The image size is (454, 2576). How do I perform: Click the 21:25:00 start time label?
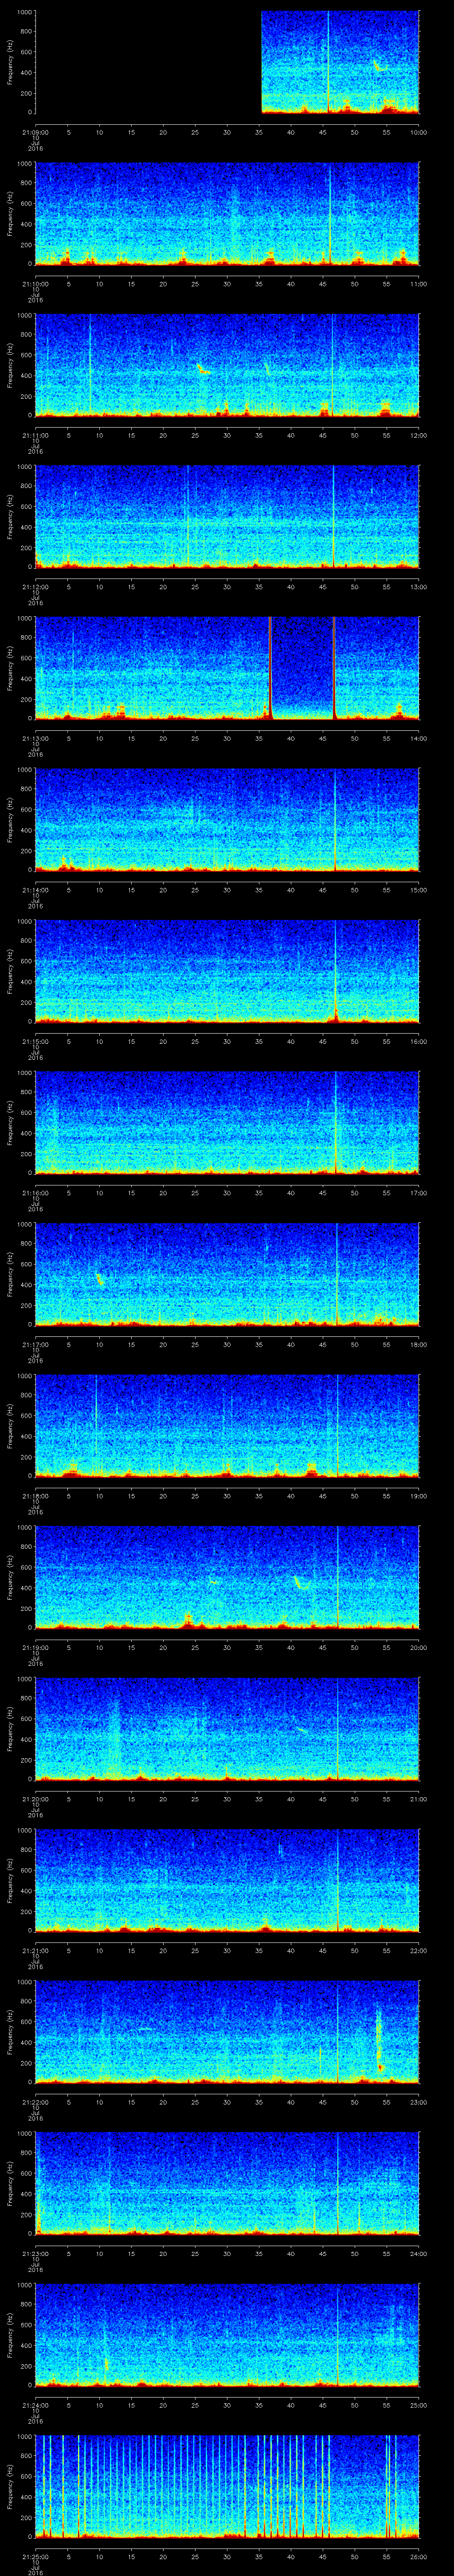point(35,2556)
